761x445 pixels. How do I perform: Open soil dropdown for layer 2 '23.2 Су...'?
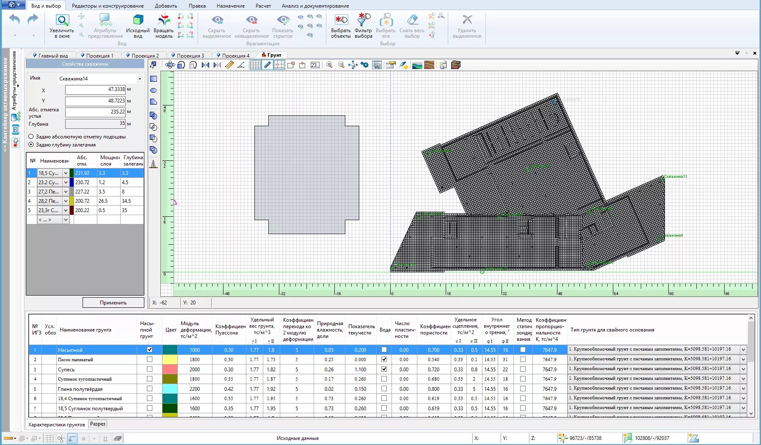pos(66,182)
